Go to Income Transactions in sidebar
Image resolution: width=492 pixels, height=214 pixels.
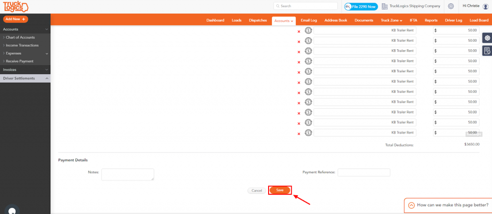22,45
